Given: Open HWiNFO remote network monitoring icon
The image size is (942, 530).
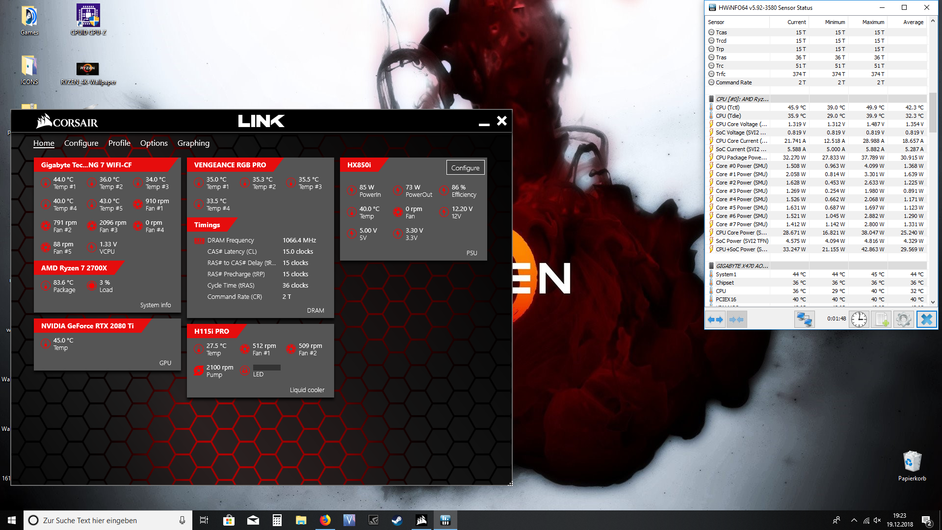Looking at the screenshot, I should pyautogui.click(x=804, y=319).
